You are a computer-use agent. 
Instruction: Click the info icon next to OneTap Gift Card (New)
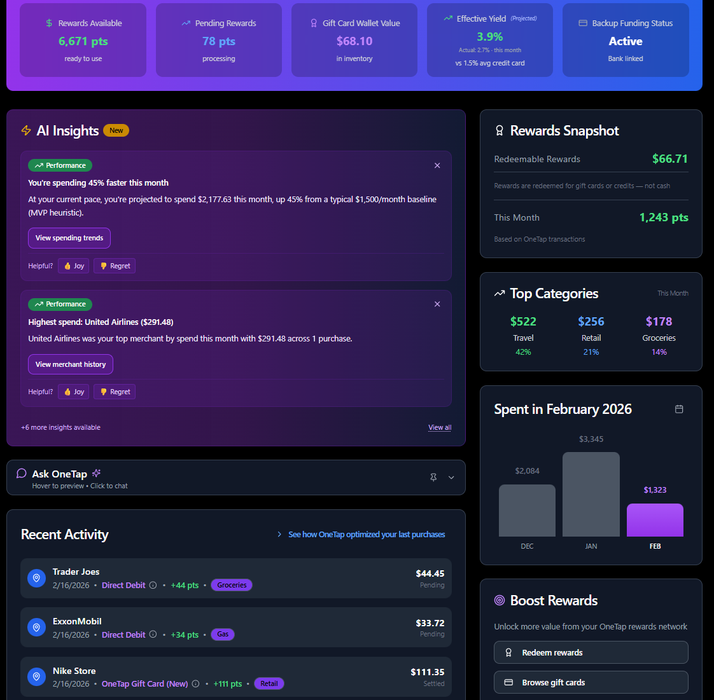195,683
